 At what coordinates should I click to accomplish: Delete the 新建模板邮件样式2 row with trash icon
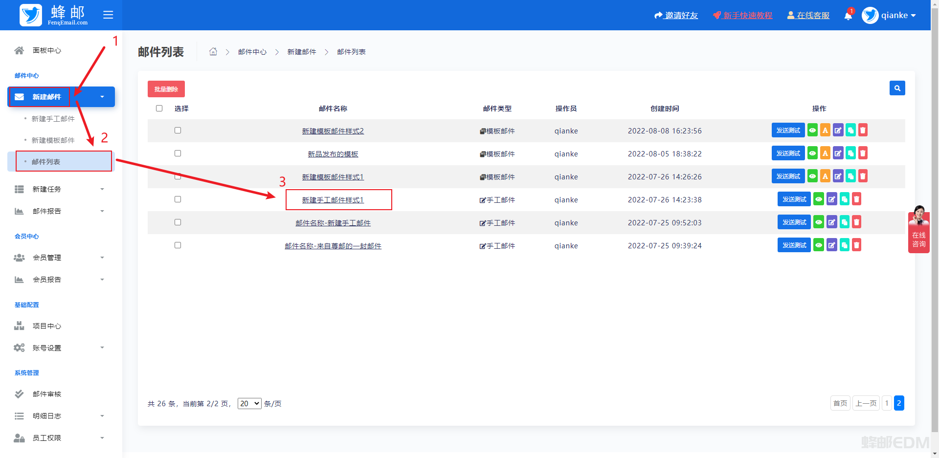coord(863,131)
